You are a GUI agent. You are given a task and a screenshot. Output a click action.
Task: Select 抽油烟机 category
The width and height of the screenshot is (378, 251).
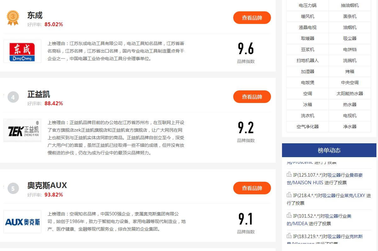pos(350,5)
